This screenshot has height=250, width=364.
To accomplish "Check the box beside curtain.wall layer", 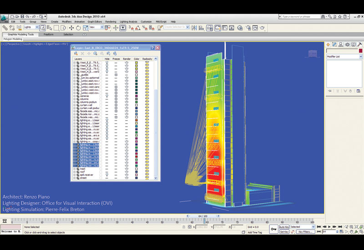I will (x=101, y=105).
